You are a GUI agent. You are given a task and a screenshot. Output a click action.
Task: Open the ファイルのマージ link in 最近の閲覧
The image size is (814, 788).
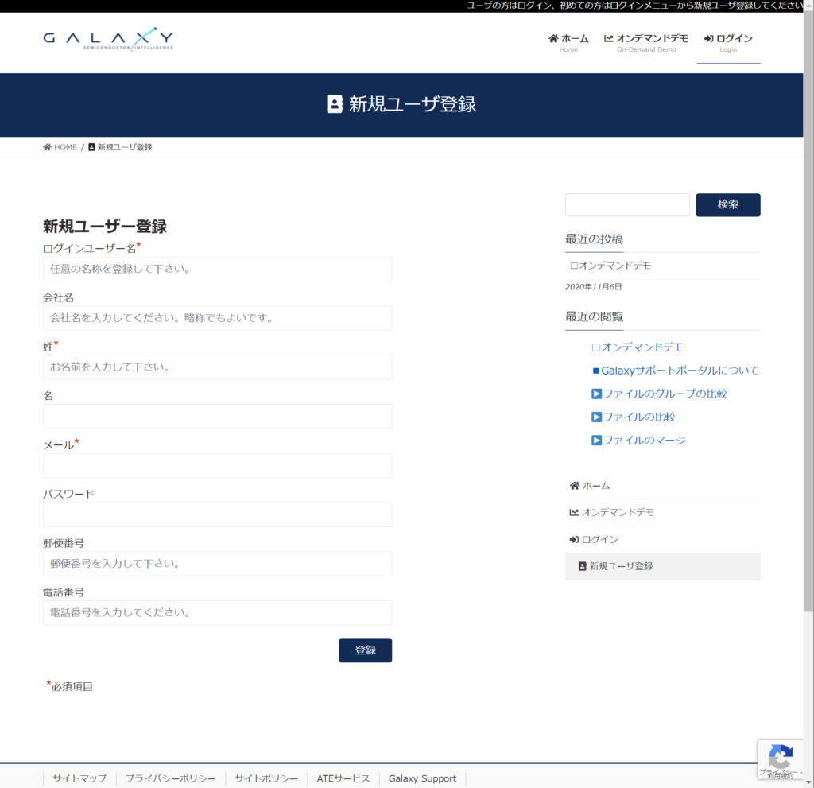point(638,440)
